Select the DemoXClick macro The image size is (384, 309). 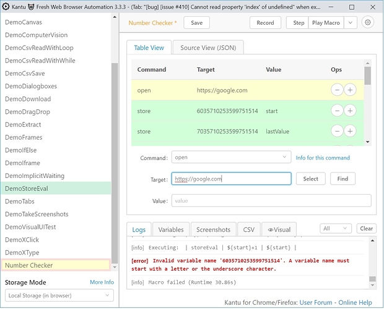click(56, 240)
